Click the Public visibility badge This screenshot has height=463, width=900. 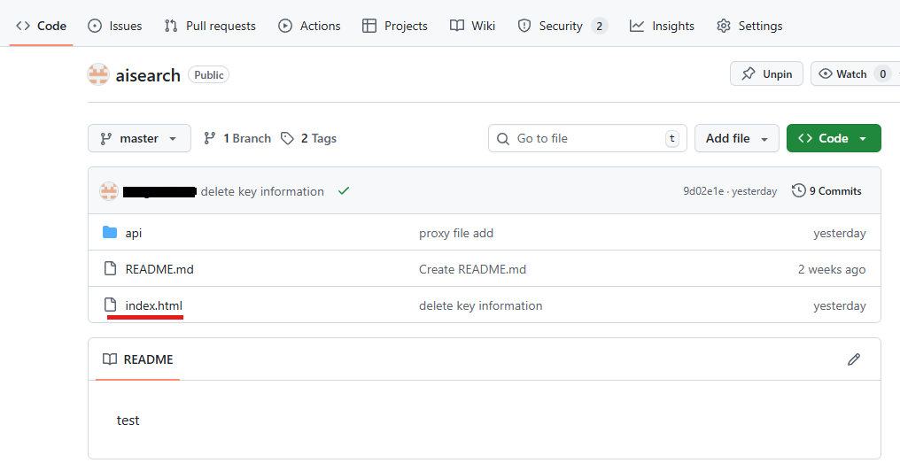pos(209,74)
